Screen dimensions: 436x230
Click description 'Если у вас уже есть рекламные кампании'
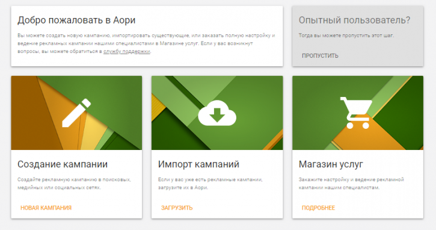pos(210,184)
